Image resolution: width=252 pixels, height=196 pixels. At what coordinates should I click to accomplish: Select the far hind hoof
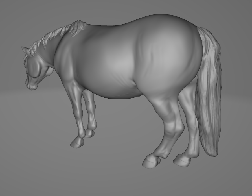[181, 161]
